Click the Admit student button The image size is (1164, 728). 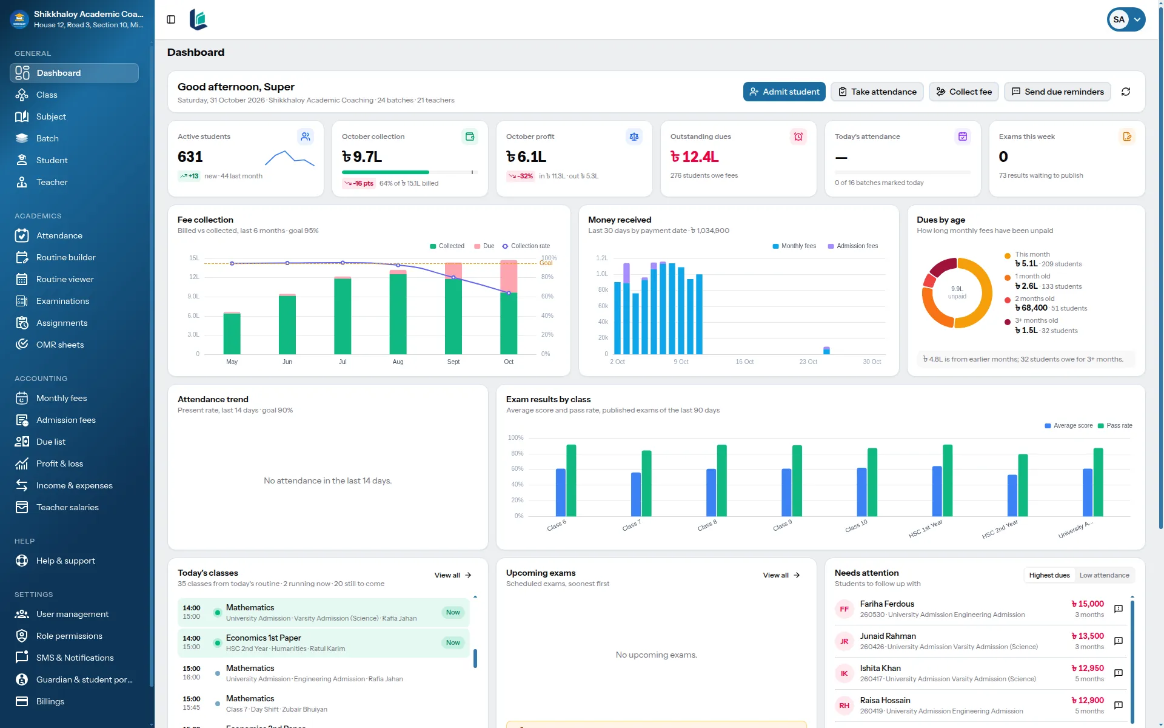(784, 92)
